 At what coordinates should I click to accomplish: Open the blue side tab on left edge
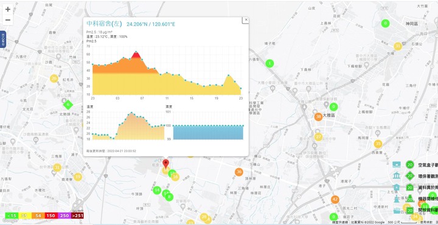pos(3,39)
